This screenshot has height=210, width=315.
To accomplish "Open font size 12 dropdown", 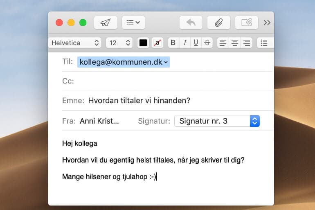I will 119,43.
